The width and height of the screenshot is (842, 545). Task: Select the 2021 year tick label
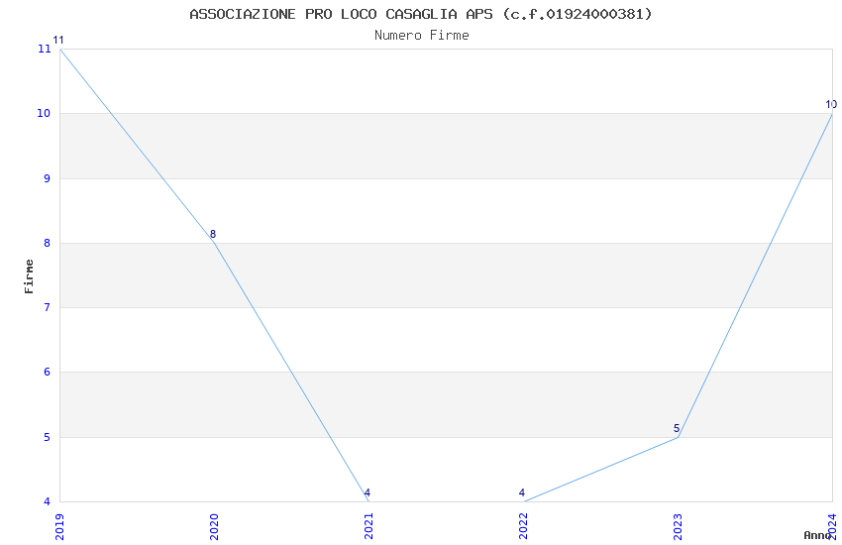368,527
